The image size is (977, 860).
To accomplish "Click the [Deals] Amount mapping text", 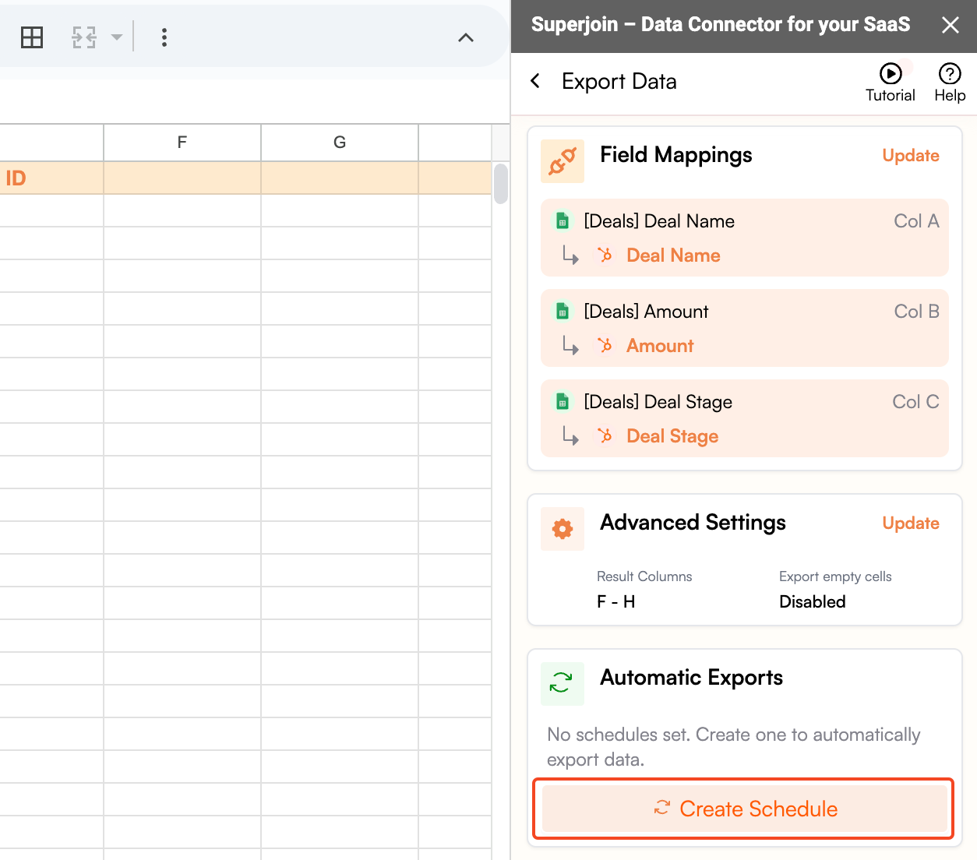I will (646, 312).
